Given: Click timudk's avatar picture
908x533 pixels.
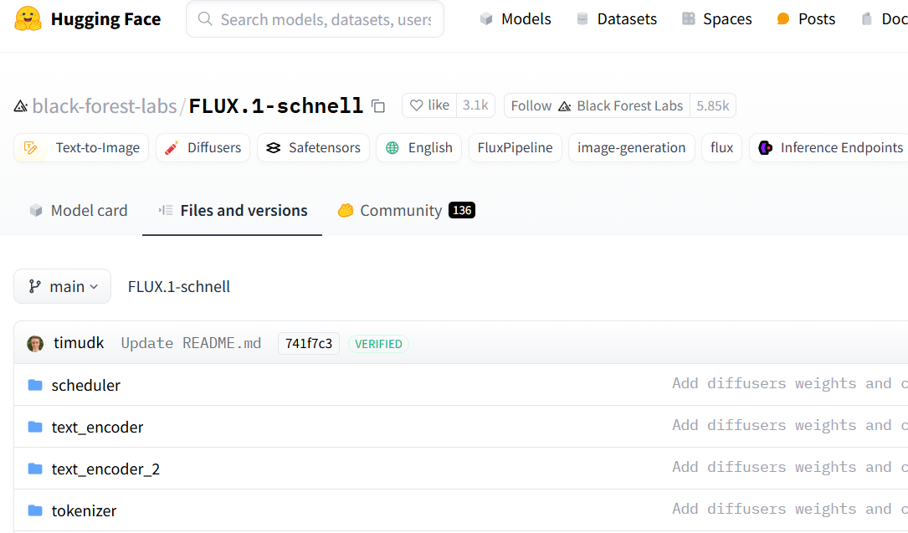Looking at the screenshot, I should (35, 344).
